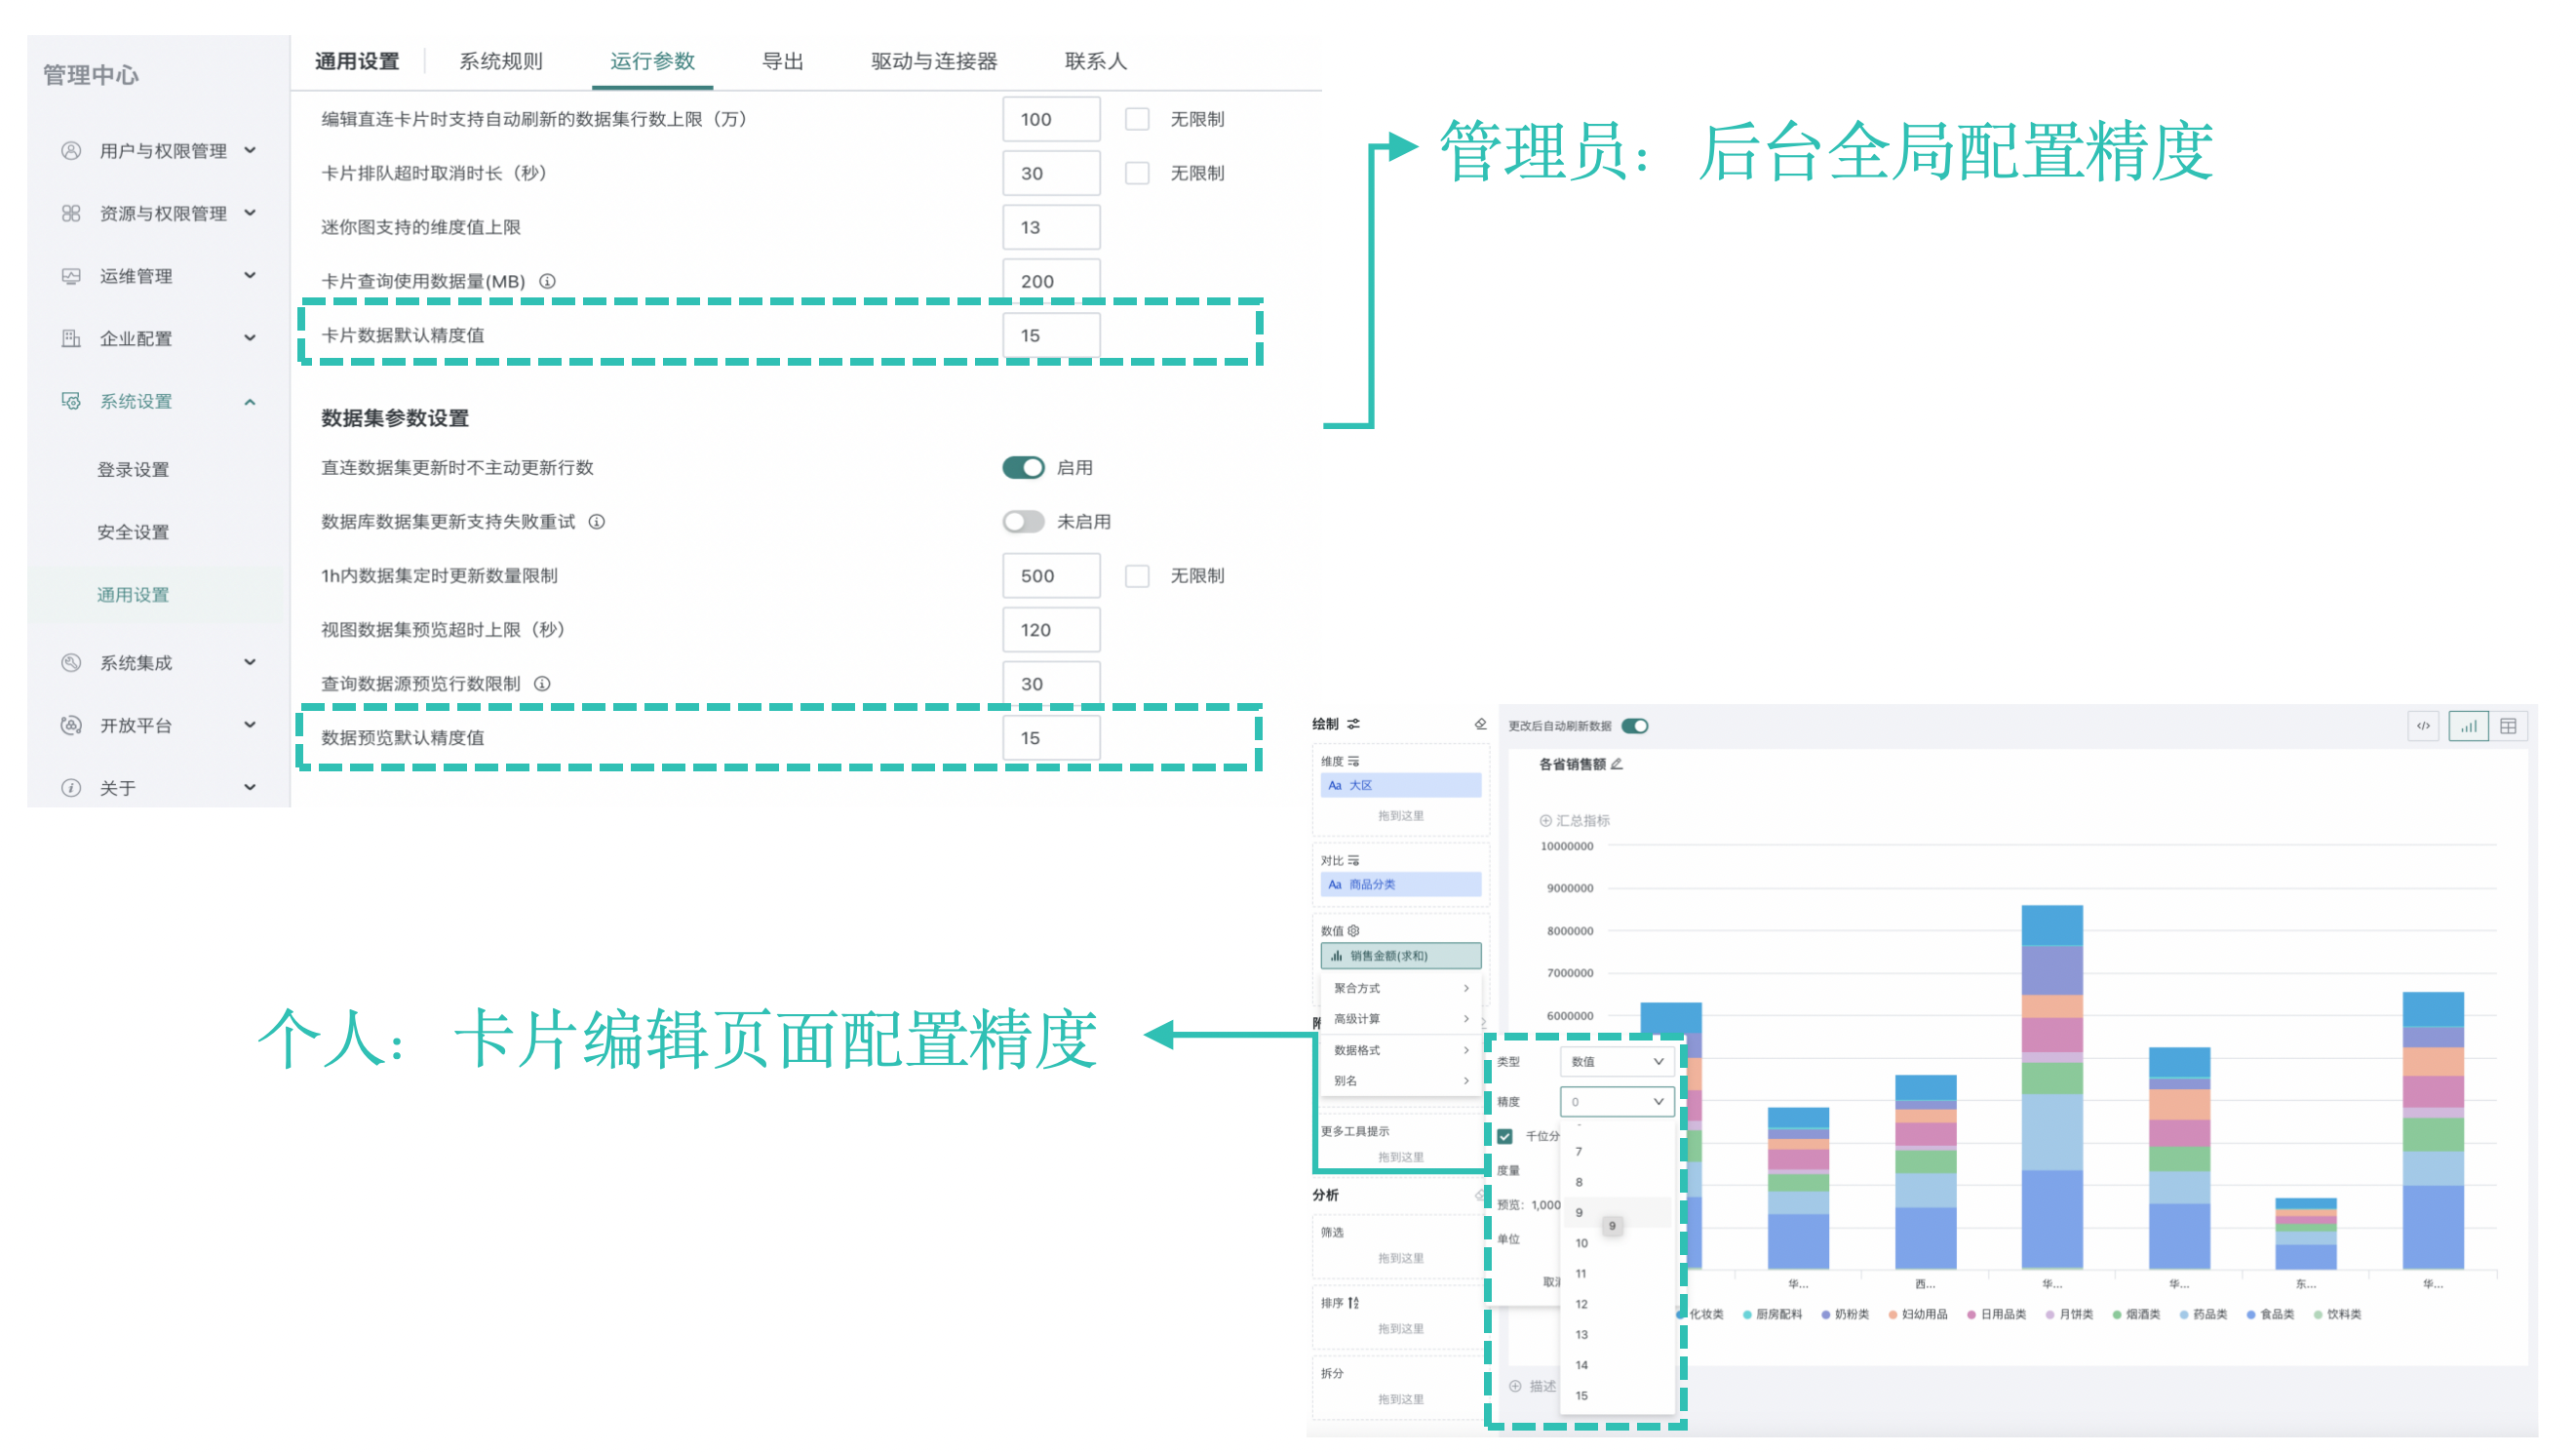This screenshot has width=2576, height=1453.
Task: Click 卡片数据默认精度值 input field
Action: click(x=1051, y=335)
